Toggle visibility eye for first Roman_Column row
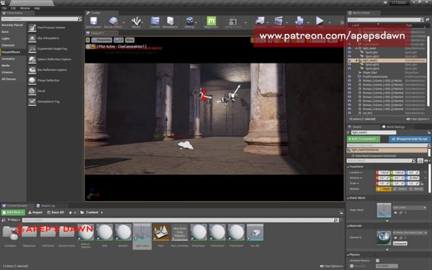Image resolution: width=432 pixels, height=270 pixels. pos(350,81)
